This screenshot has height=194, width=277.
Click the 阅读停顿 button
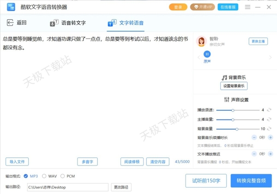click(132, 162)
